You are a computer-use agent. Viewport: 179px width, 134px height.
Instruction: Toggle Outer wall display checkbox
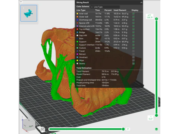[134, 17]
